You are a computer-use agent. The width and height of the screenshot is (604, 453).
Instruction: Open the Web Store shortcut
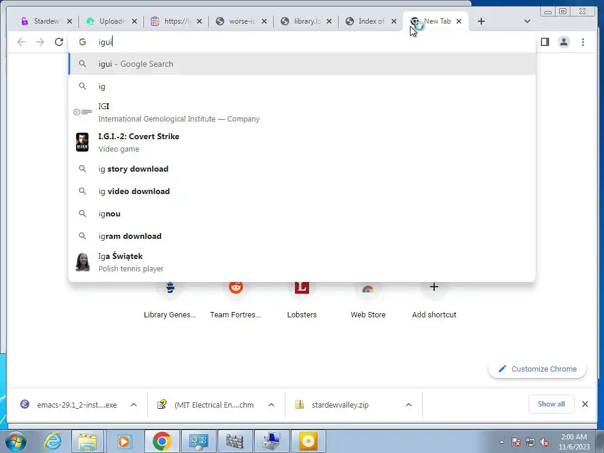click(x=368, y=300)
